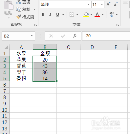Open Copy (复制) dropdown arrow
This screenshot has width=130, height=134.
point(34,9)
